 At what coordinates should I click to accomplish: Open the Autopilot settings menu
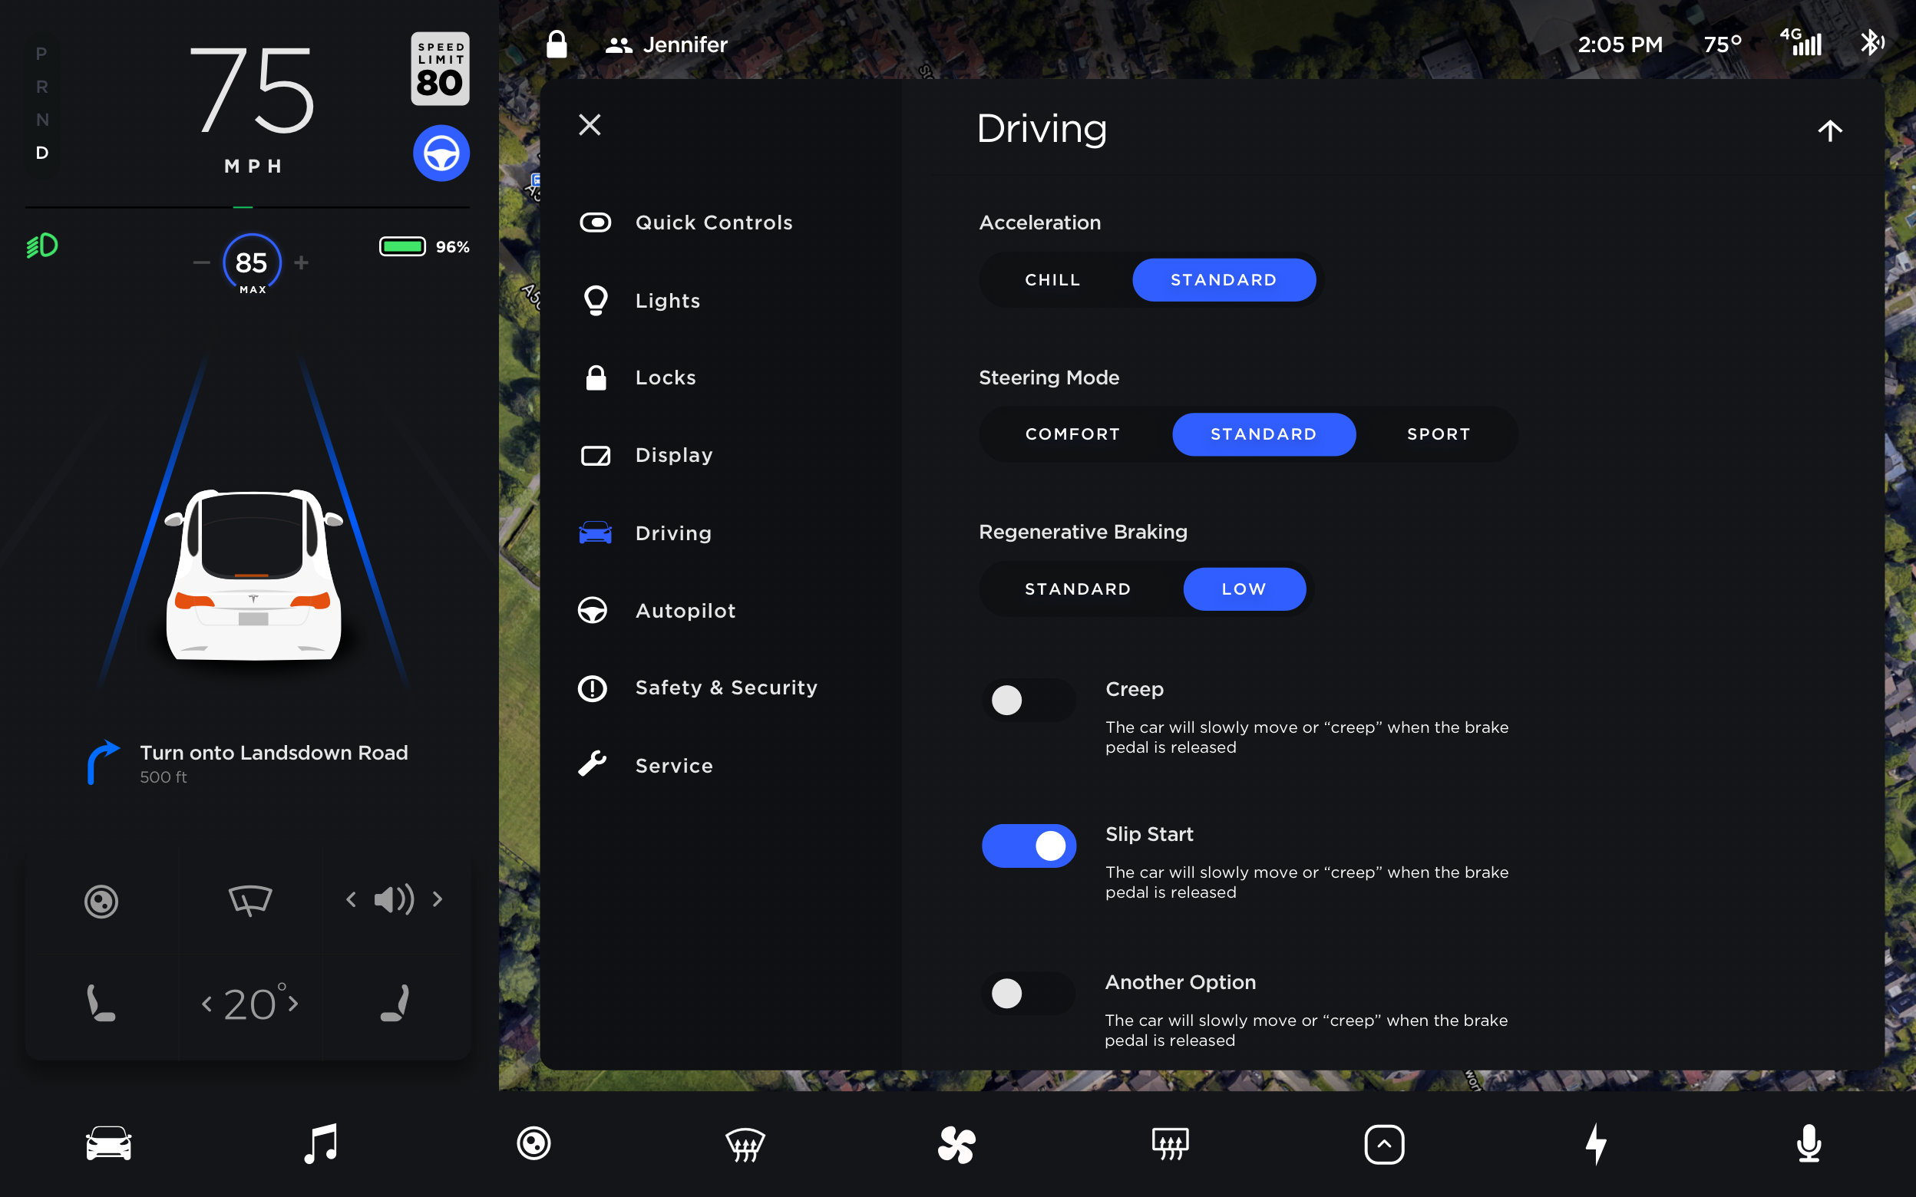(x=685, y=610)
